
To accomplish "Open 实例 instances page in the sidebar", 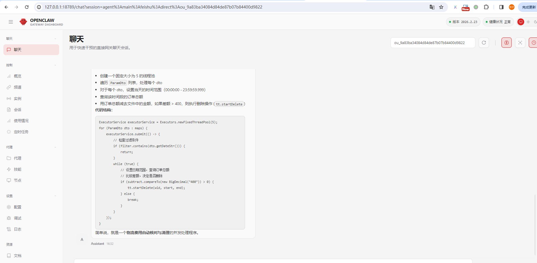I will 31,99.
